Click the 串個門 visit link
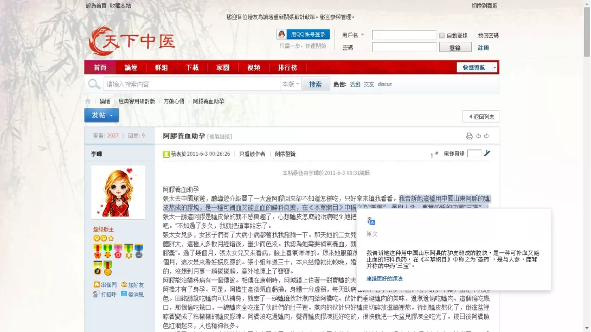The image size is (591, 332). pyautogui.click(x=105, y=285)
